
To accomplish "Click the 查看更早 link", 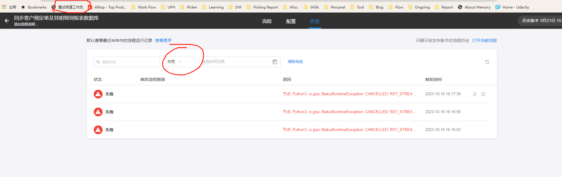I will [x=163, y=40].
